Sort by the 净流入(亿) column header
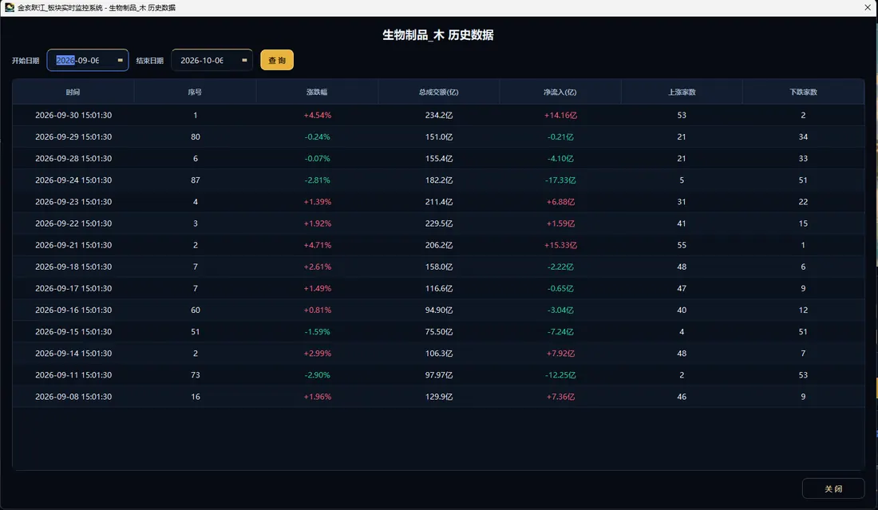 click(560, 92)
